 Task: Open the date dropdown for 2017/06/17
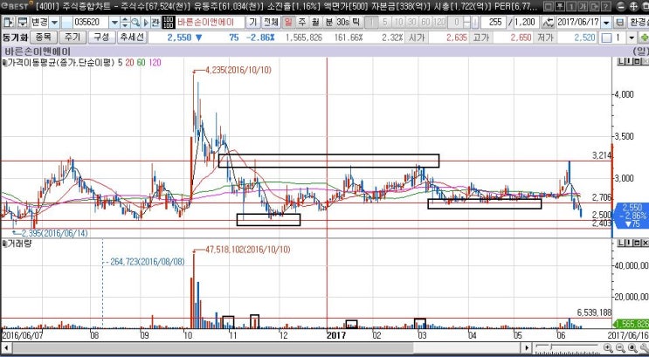607,23
